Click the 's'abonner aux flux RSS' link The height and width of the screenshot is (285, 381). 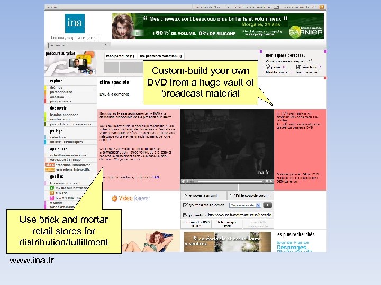pyautogui.click(x=301, y=7)
